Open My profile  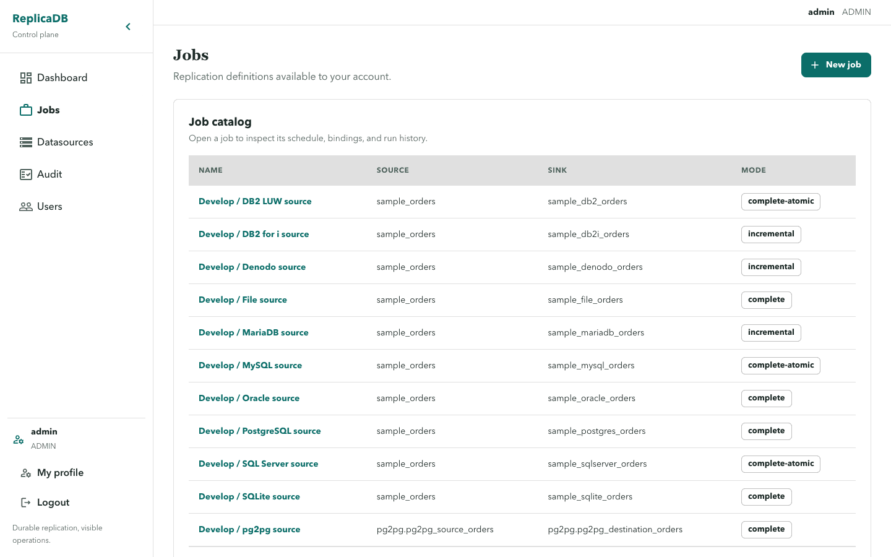pos(77,473)
